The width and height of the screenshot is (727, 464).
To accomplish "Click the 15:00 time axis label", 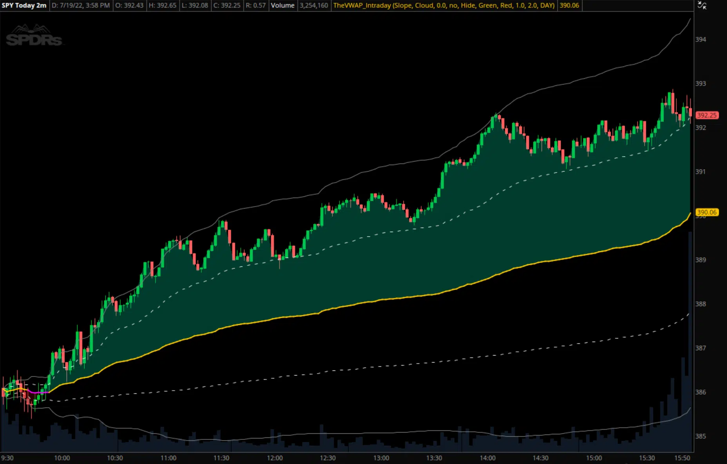I will pos(594,458).
